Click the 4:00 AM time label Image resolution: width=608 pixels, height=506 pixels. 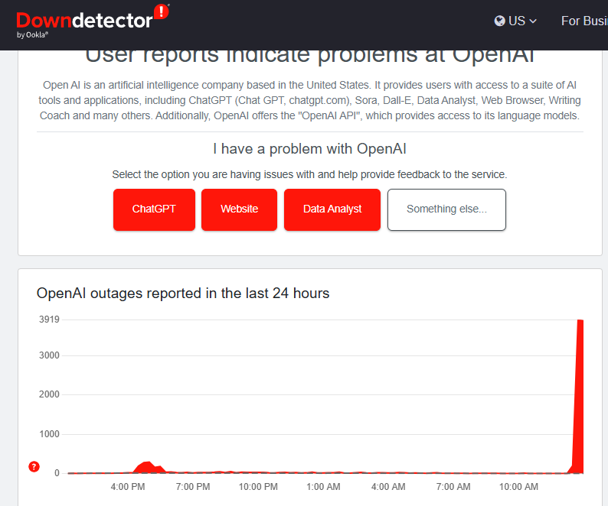coord(388,487)
